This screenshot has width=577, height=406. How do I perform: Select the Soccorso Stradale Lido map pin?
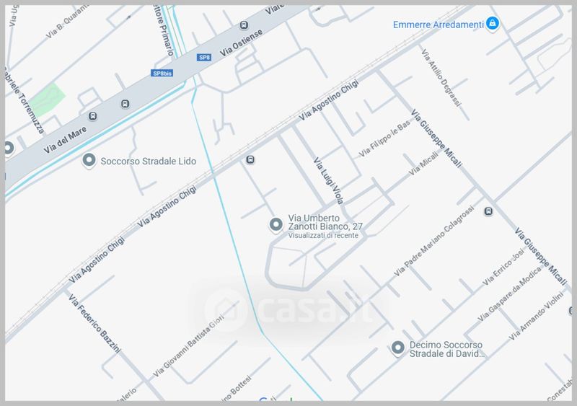point(89,161)
